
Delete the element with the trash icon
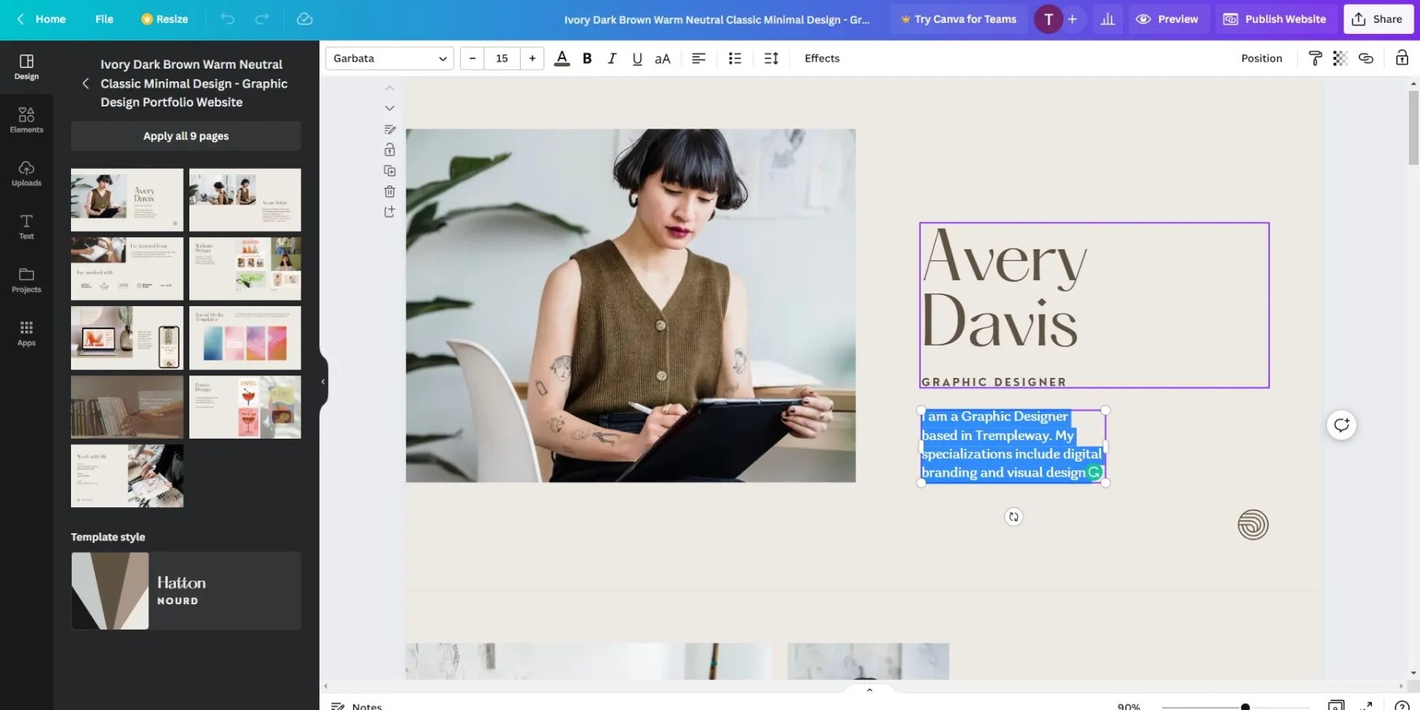(389, 191)
